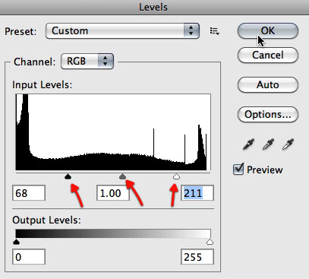Click the midtone input field showing 1.00
The width and height of the screenshot is (309, 279).
tap(113, 193)
